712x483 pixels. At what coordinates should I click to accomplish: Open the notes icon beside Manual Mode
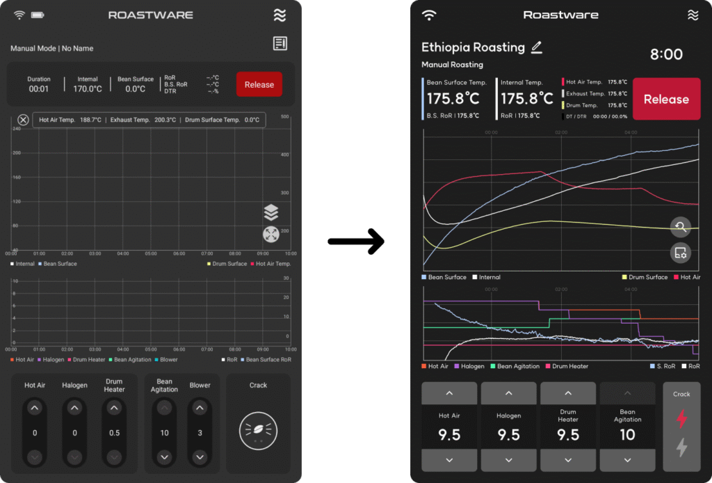click(x=280, y=43)
